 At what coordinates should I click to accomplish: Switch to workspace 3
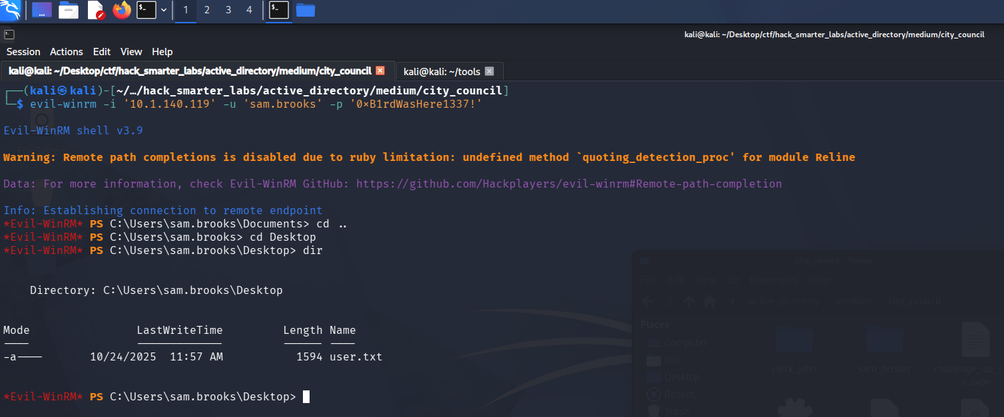(x=228, y=10)
